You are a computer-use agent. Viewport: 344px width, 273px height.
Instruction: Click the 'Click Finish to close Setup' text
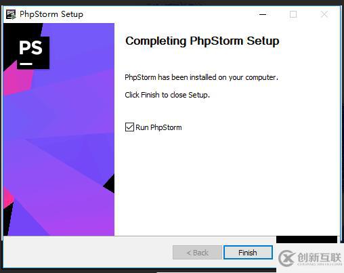[x=167, y=95]
